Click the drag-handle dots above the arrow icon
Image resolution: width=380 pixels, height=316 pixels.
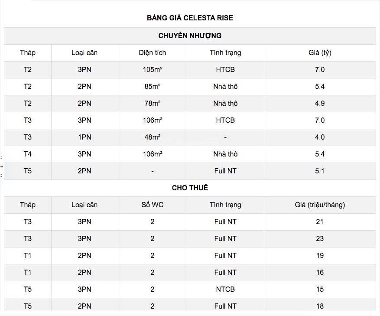[x=1, y=158]
